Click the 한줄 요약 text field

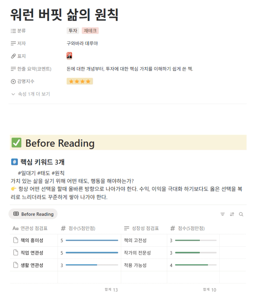pos(130,69)
